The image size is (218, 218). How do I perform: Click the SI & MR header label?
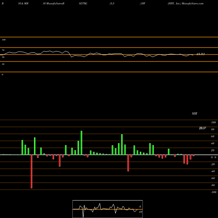[x=23, y=3]
